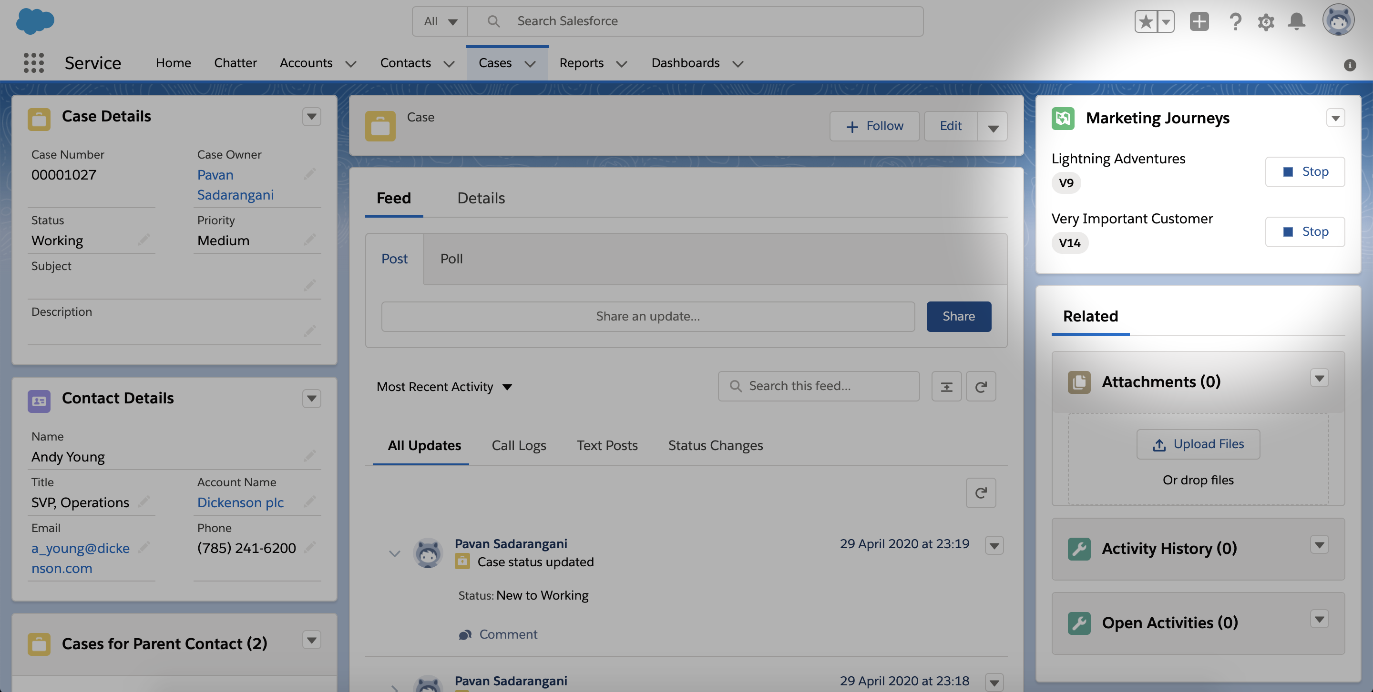Switch to the Details tab
This screenshot has width=1373, height=692.
coord(481,198)
